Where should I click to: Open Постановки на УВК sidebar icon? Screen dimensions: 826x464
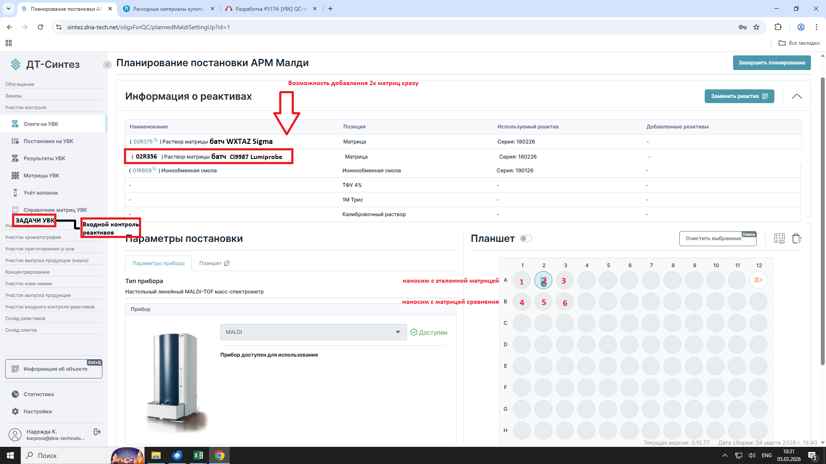(x=15, y=141)
